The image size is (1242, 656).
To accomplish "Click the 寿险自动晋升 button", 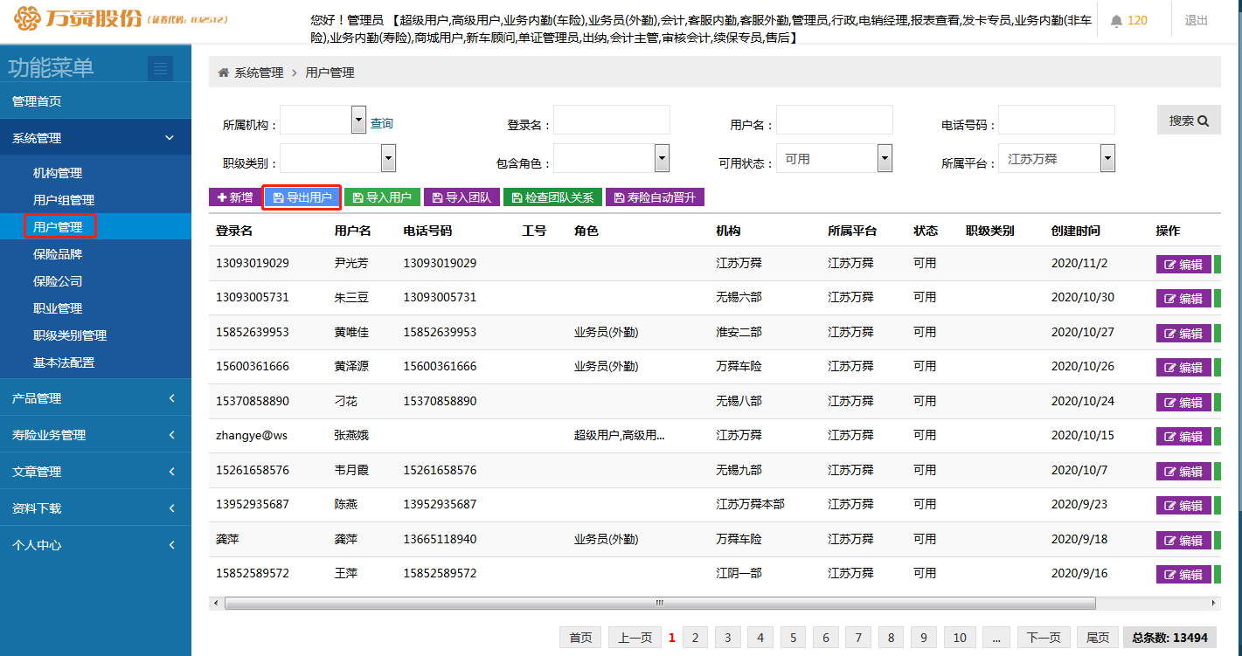I will click(x=655, y=197).
